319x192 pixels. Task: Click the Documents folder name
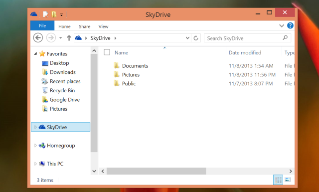(135, 66)
